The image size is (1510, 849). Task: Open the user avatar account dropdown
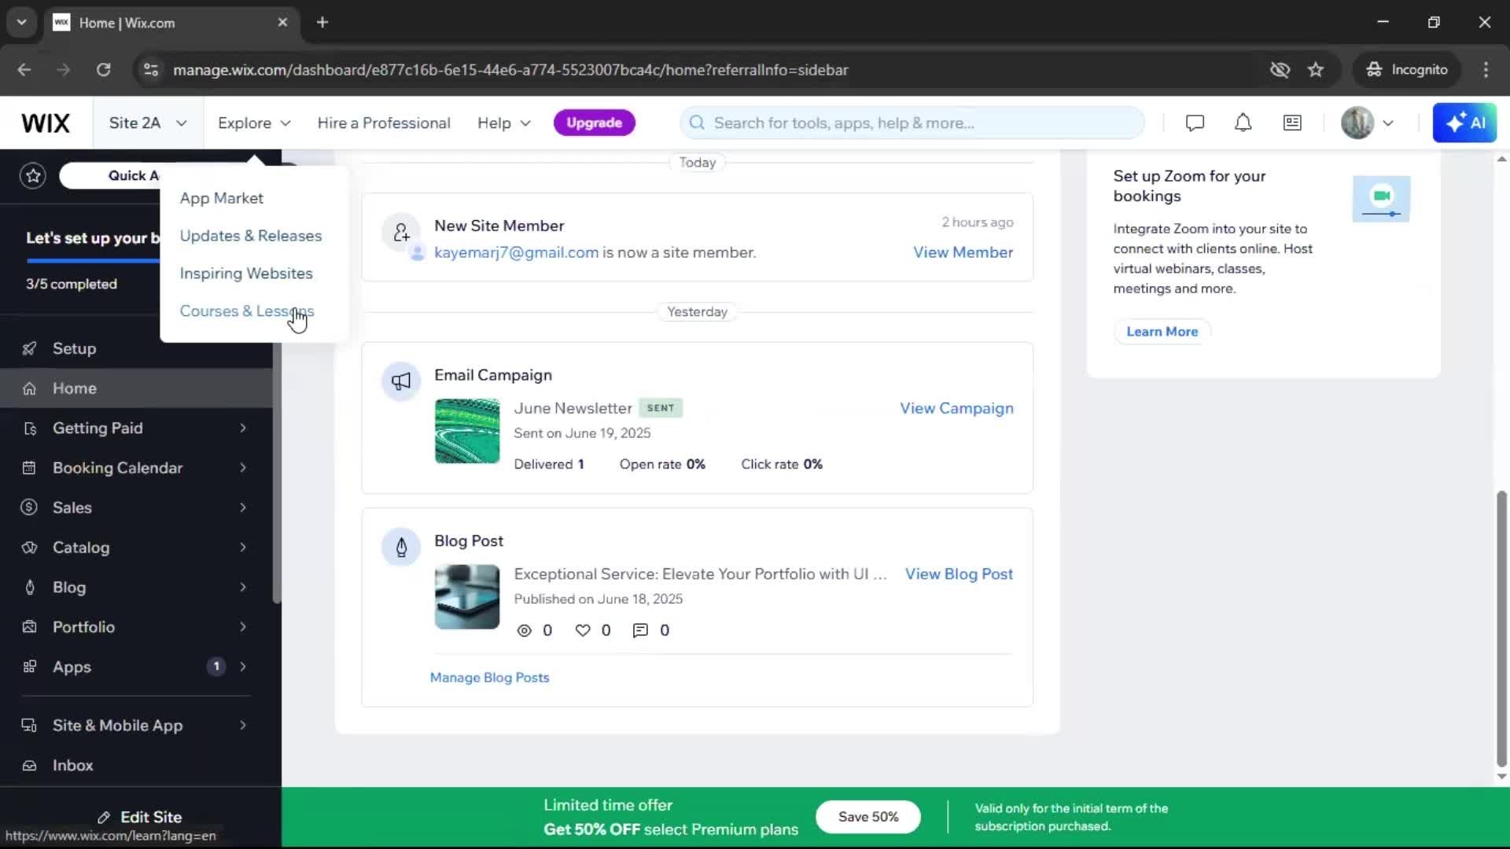click(1368, 123)
